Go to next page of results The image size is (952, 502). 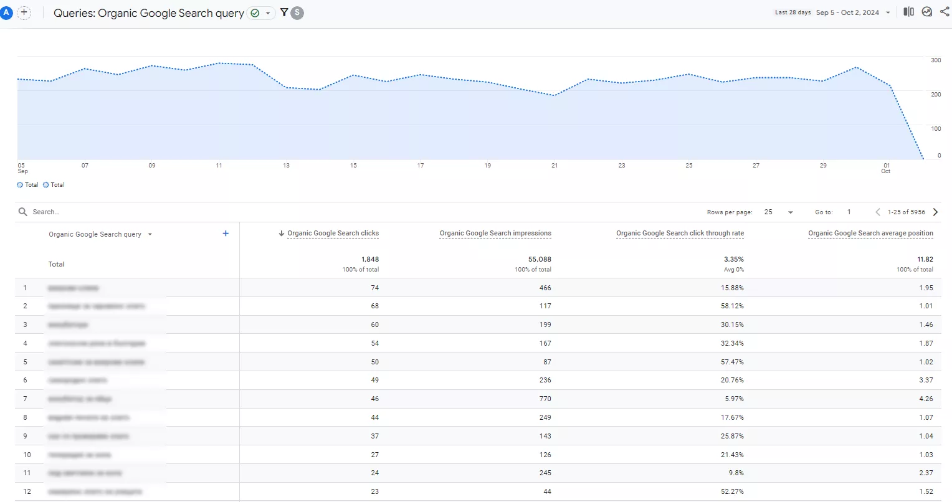click(x=935, y=212)
